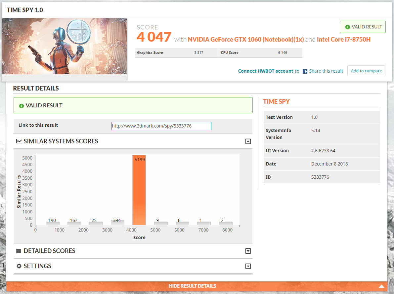Click green info icon in top Valid Result badge
394x294 pixels.
coord(347,27)
